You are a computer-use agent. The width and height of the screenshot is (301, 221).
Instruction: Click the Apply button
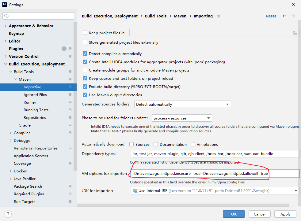click(x=285, y=214)
